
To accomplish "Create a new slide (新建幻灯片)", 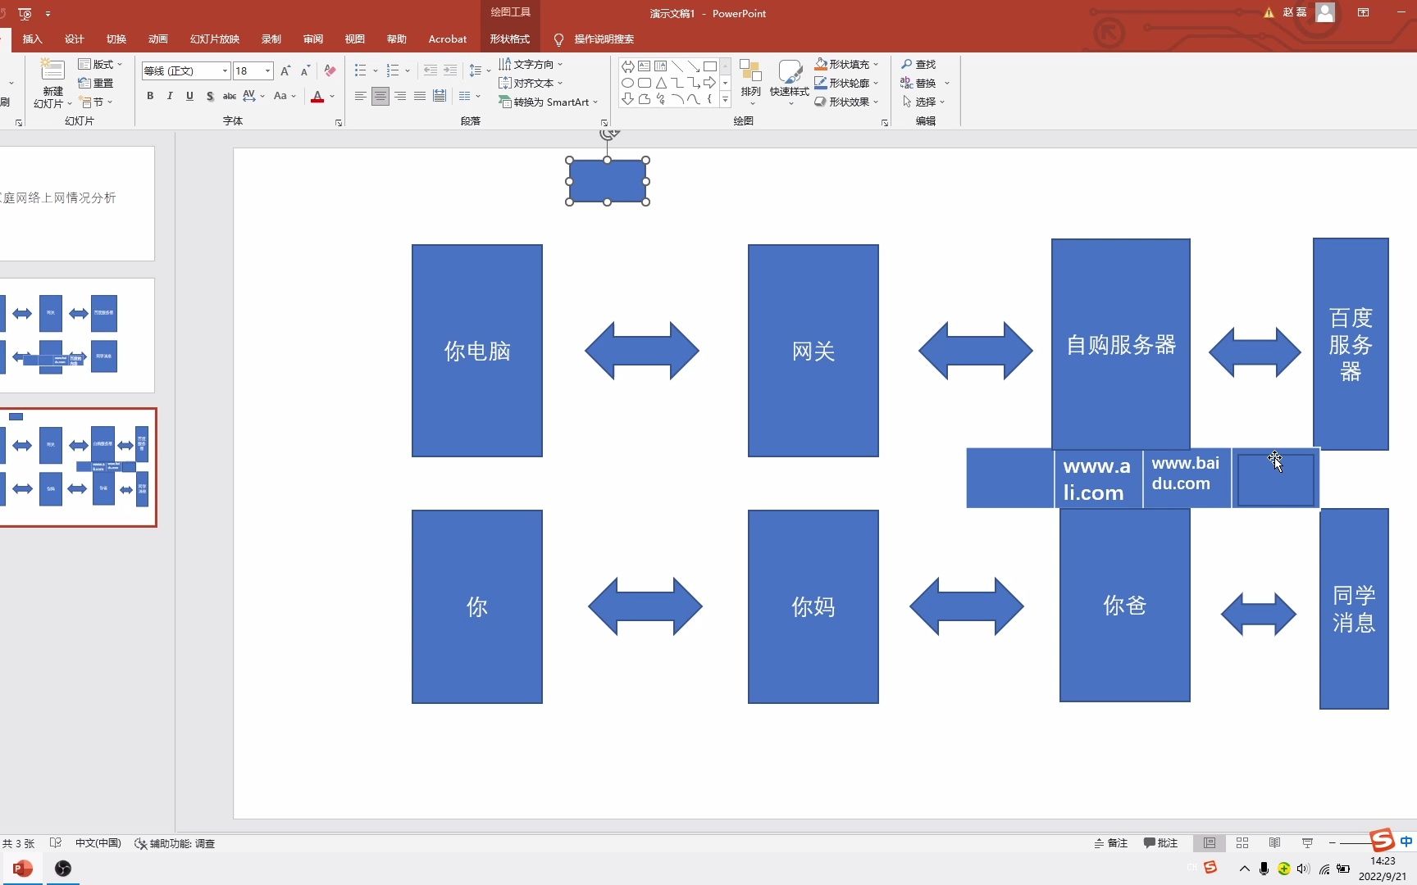I will tap(52, 83).
